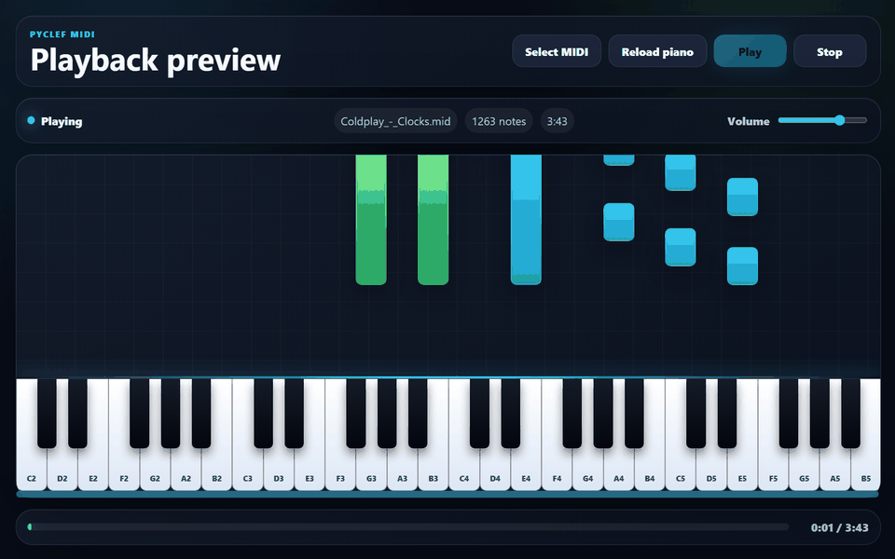Play the D3 piano key

click(279, 470)
